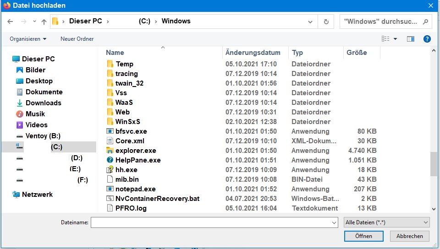Change the view layout icon
Viewport: 440px width, 249px height.
pos(385,39)
